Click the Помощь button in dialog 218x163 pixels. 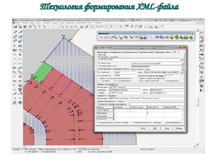[179, 128]
